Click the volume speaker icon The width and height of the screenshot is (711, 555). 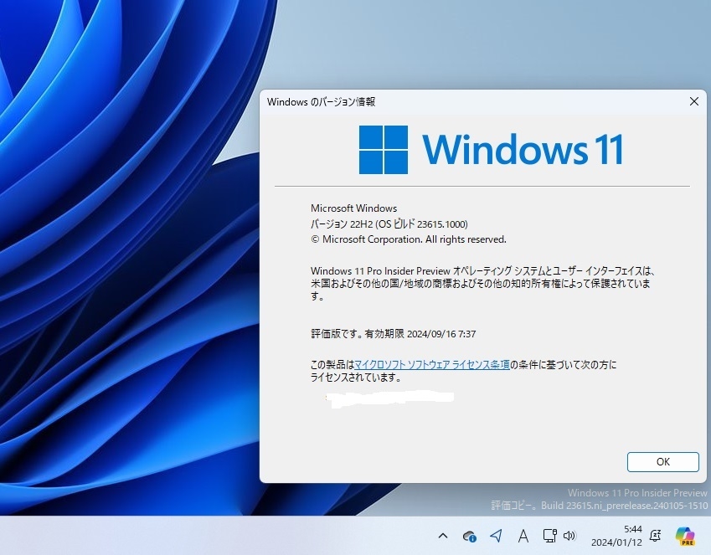coord(569,536)
